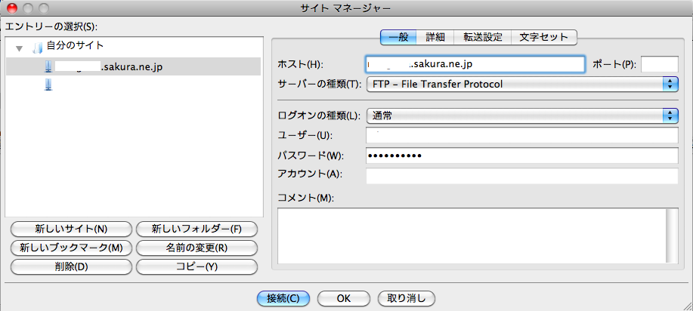
Task: Click the 新しいフォルダー(F) button
Action: click(x=196, y=229)
